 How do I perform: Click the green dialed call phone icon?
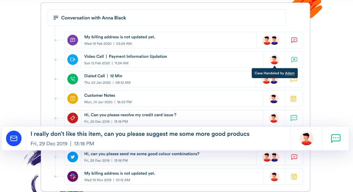pyautogui.click(x=73, y=79)
